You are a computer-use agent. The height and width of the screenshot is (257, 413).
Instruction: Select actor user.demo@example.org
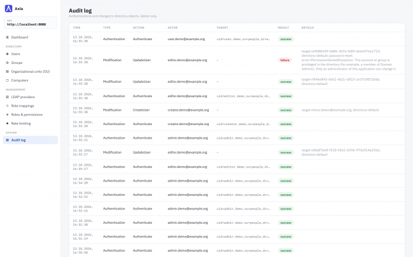pyautogui.click(x=186, y=39)
